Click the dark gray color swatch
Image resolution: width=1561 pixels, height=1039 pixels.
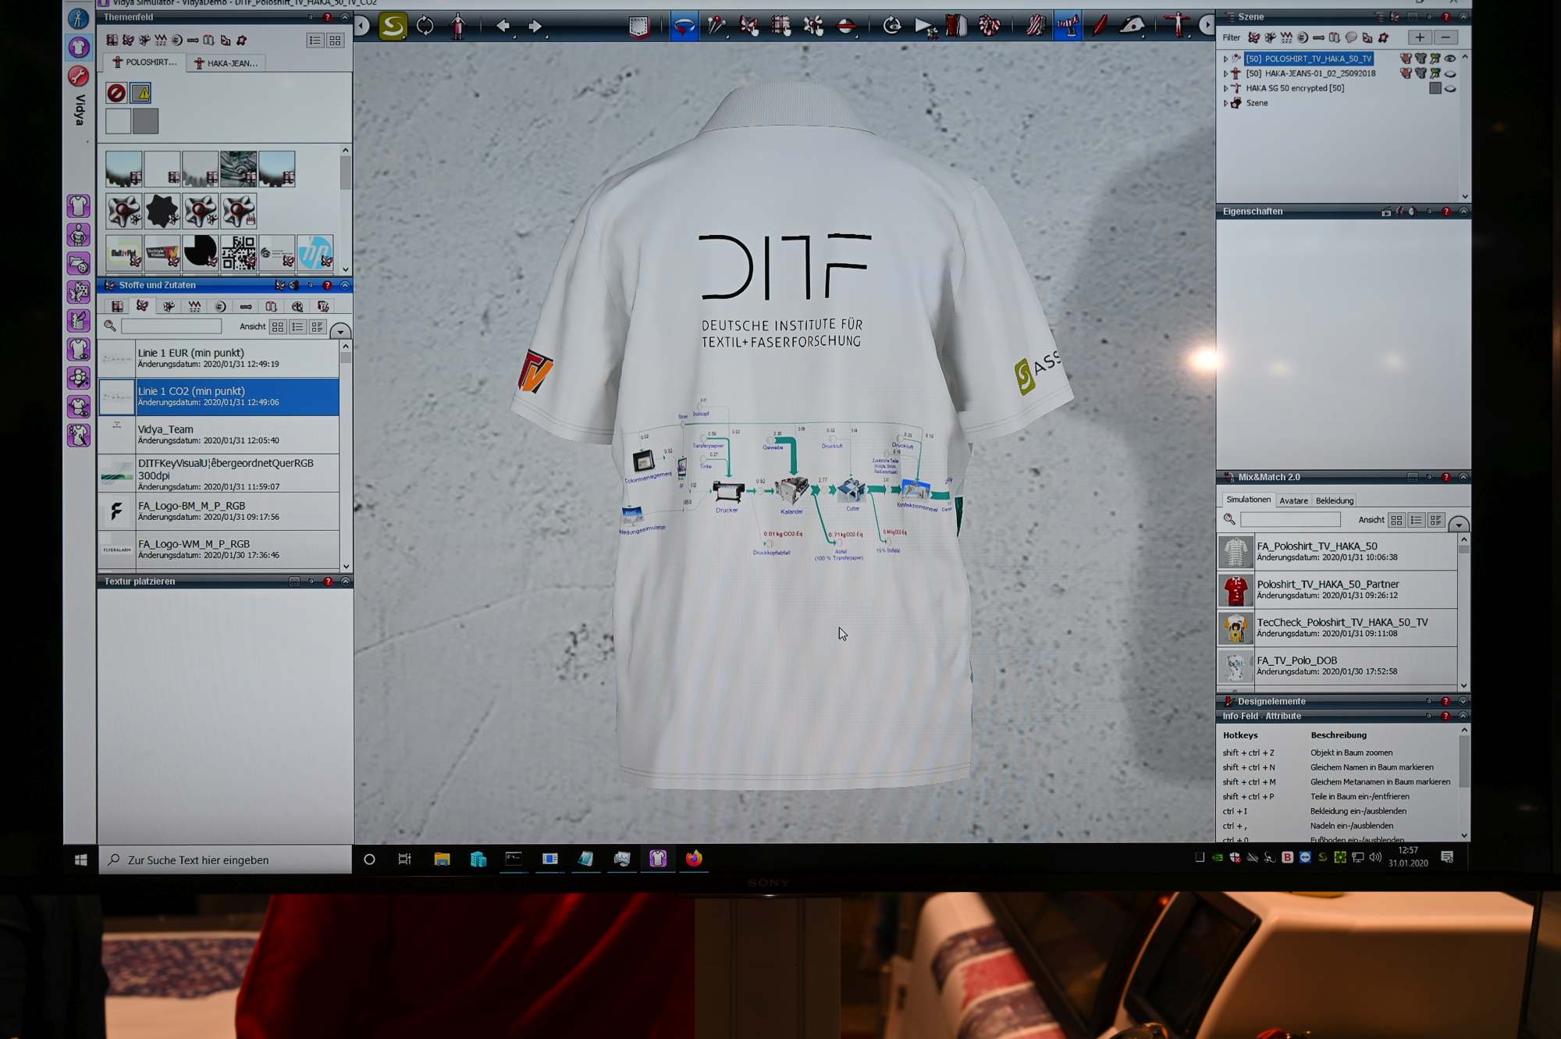pyautogui.click(x=145, y=121)
